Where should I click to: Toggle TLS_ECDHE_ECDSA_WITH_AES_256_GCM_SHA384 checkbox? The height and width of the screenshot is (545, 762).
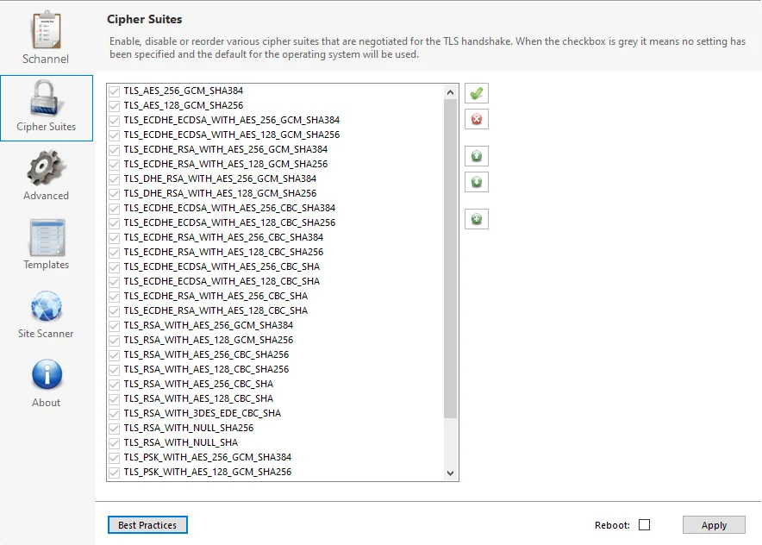click(x=114, y=120)
